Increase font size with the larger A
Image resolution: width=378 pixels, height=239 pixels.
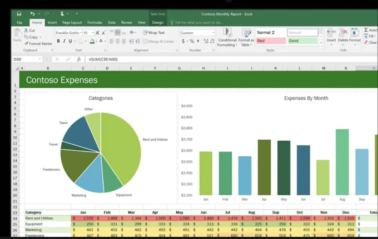[x=98, y=33]
